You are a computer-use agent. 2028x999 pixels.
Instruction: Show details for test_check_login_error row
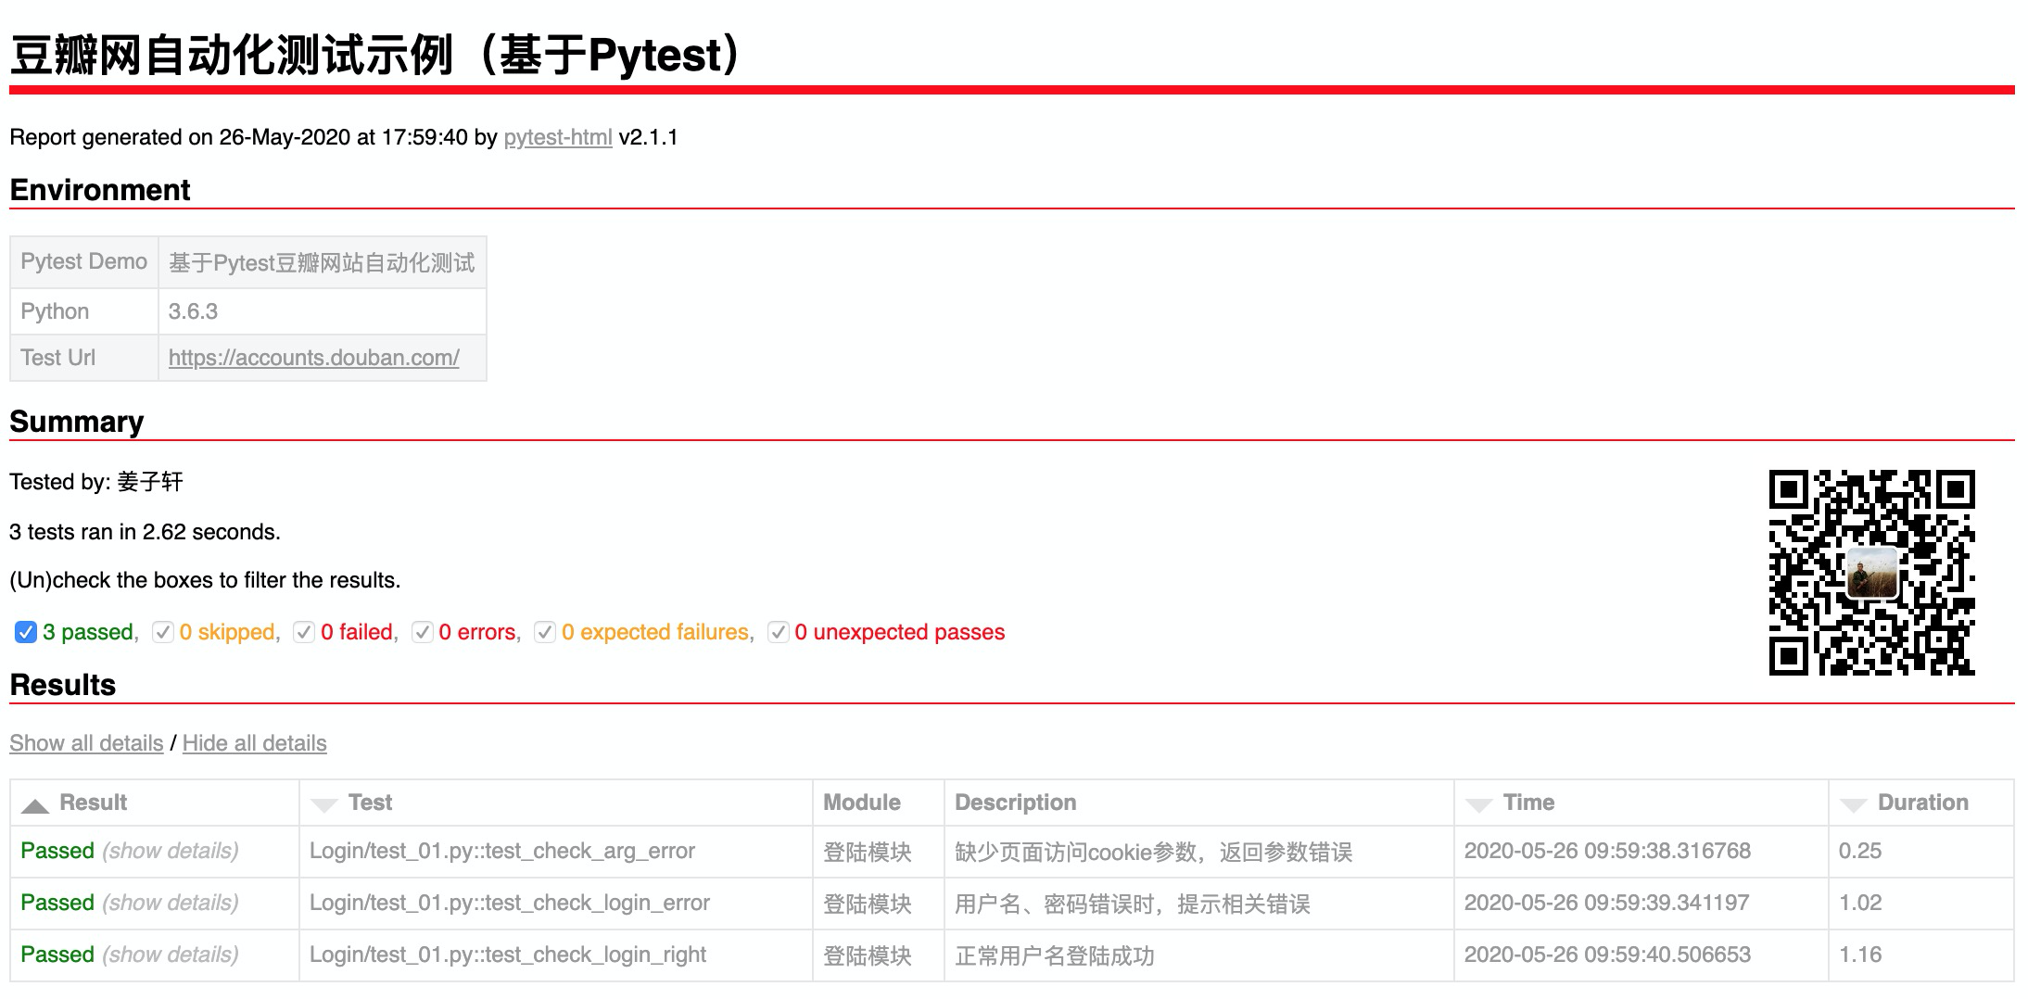pyautogui.click(x=171, y=903)
